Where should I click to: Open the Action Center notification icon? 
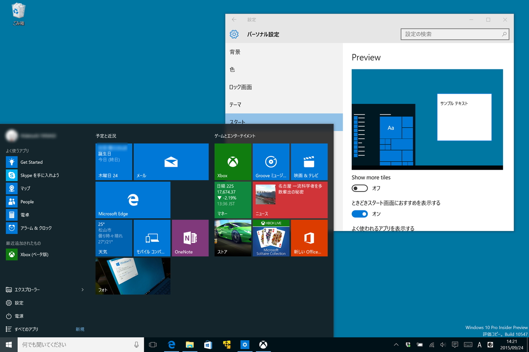455,345
